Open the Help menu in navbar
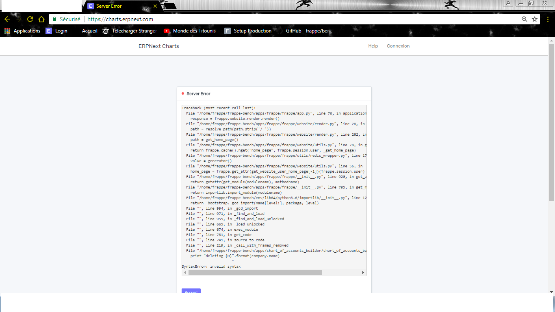This screenshot has width=555, height=312. 373,46
